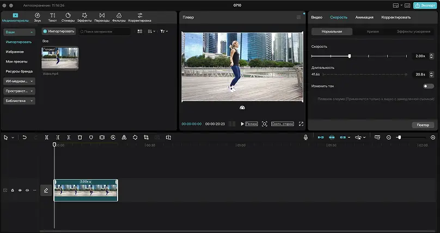Toggle auto snapping in the timeline toolbar
Image resolution: width=440 pixels, height=233 pixels.
pyautogui.click(x=332, y=137)
